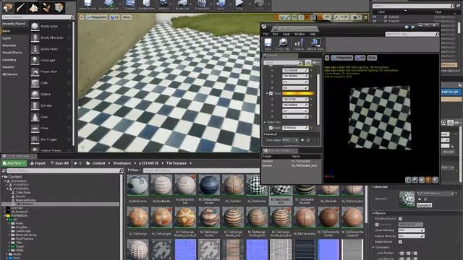Click the Import button
The width and height of the screenshot is (463, 260).
click(38, 163)
